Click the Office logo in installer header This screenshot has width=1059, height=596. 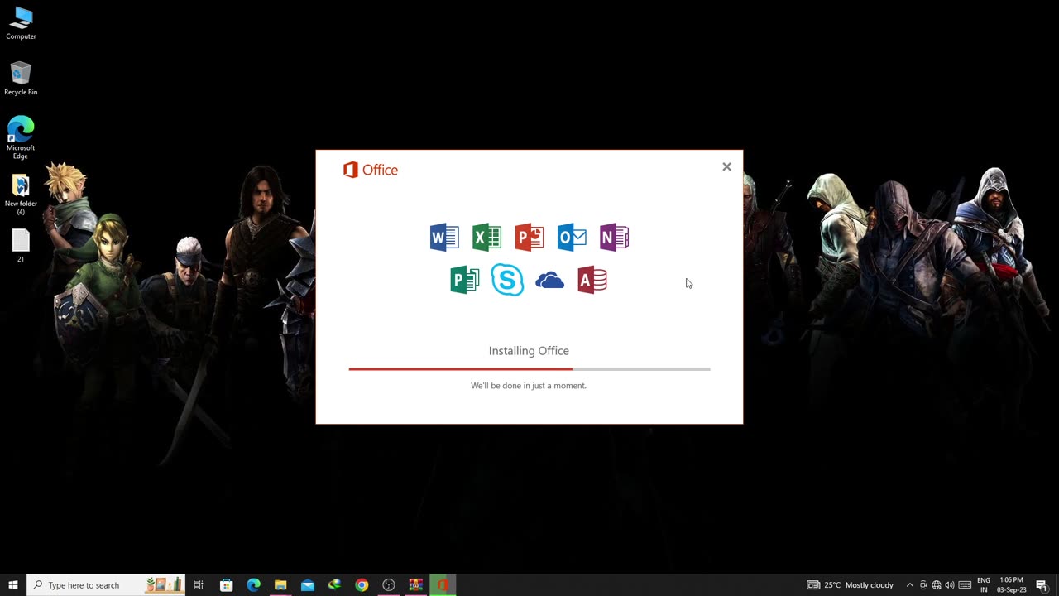click(371, 170)
